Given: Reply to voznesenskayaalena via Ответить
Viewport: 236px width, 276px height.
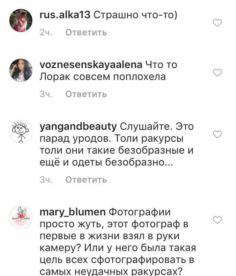Looking at the screenshot, I should (86, 94).
